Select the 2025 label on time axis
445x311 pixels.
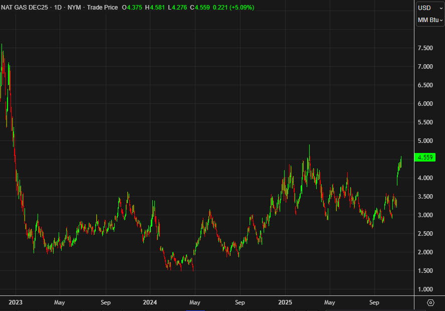[285, 302]
